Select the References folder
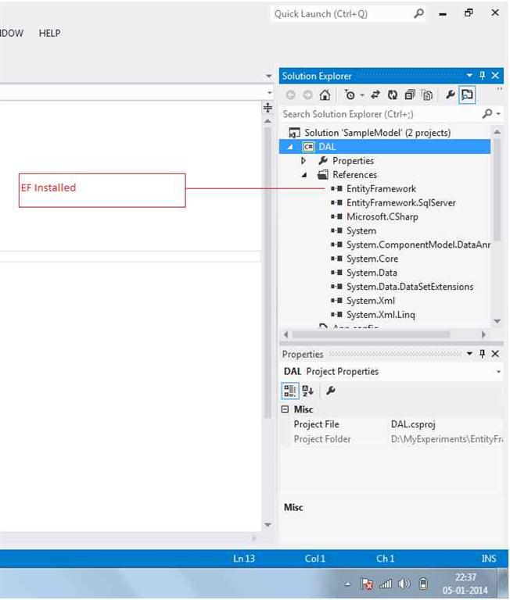The height and width of the screenshot is (600, 510). pyautogui.click(x=354, y=175)
